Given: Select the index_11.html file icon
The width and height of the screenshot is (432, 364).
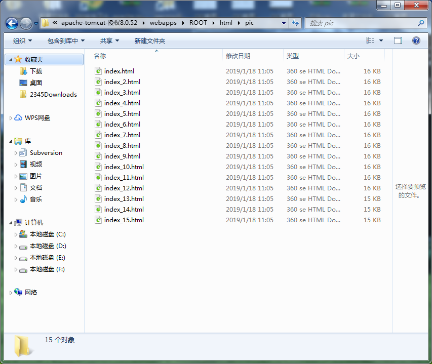Looking at the screenshot, I should pos(98,178).
